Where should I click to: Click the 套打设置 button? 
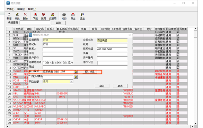click(90, 71)
